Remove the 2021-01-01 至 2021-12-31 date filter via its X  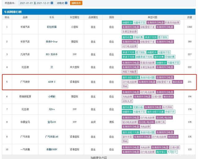(x=52, y=3)
